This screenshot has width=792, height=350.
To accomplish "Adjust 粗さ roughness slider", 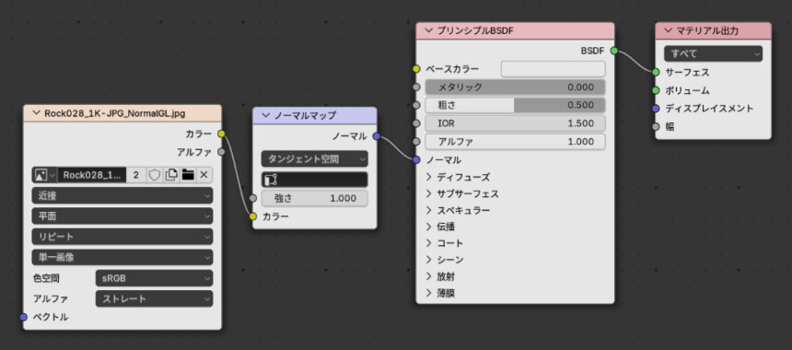I will [515, 105].
